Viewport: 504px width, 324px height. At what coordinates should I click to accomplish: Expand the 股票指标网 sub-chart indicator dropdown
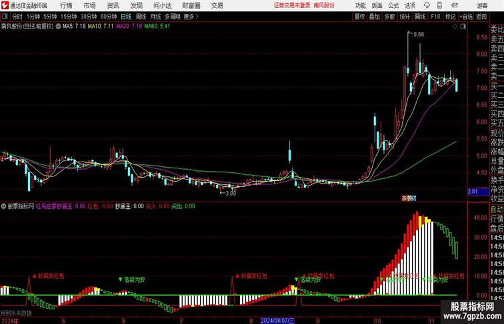[3, 206]
